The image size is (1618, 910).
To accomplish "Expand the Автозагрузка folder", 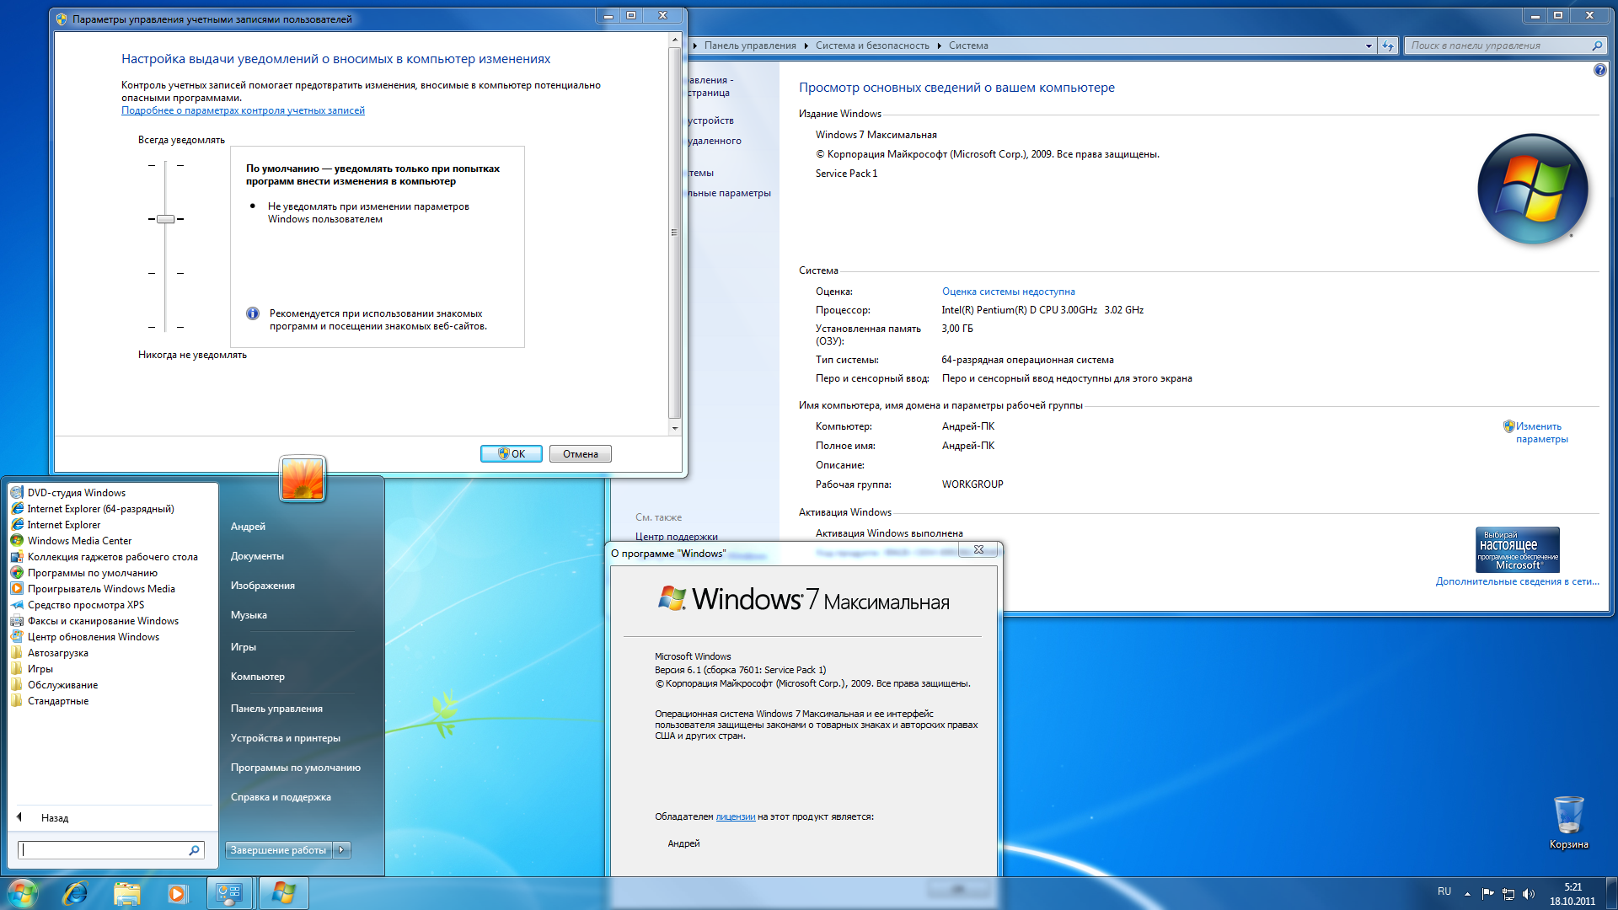I will click(x=57, y=653).
